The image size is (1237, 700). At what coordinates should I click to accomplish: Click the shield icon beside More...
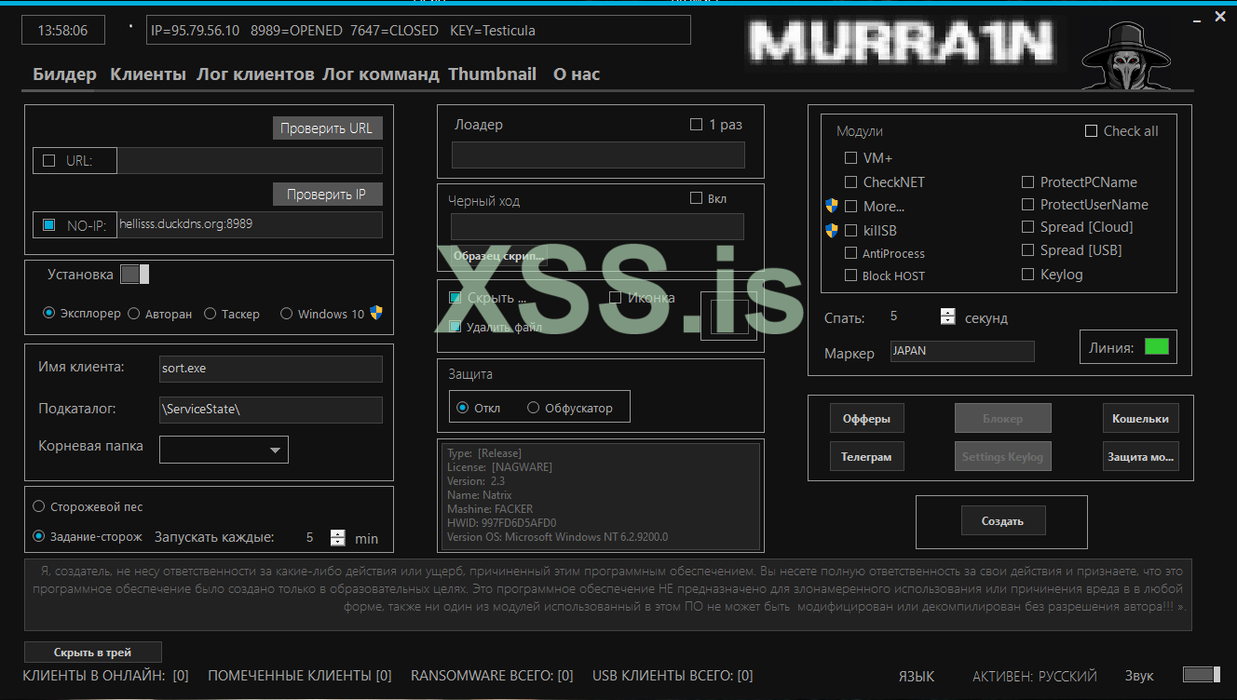(x=832, y=206)
